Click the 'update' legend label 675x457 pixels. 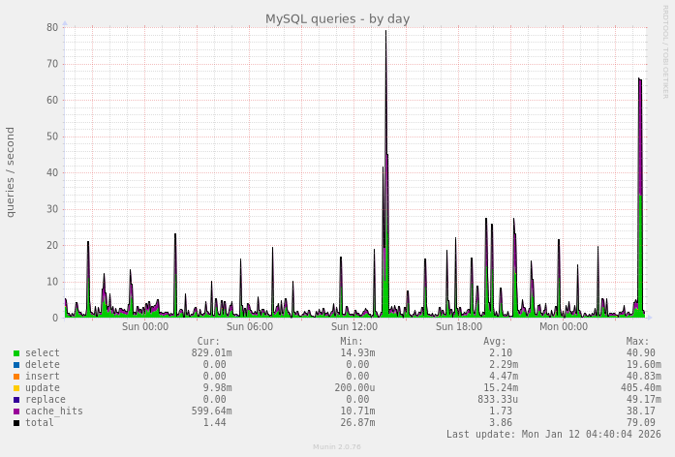click(x=43, y=387)
